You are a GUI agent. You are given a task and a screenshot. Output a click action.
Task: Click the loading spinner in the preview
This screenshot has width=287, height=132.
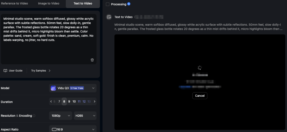point(200,68)
